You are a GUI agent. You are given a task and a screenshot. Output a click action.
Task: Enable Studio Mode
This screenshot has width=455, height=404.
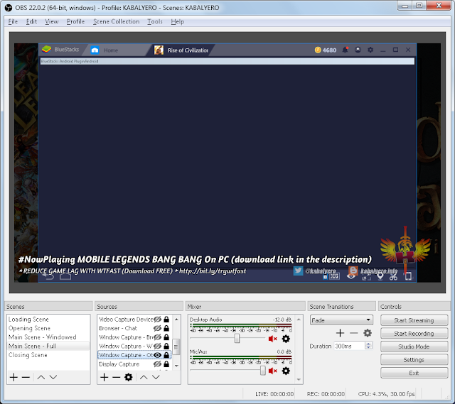point(414,346)
